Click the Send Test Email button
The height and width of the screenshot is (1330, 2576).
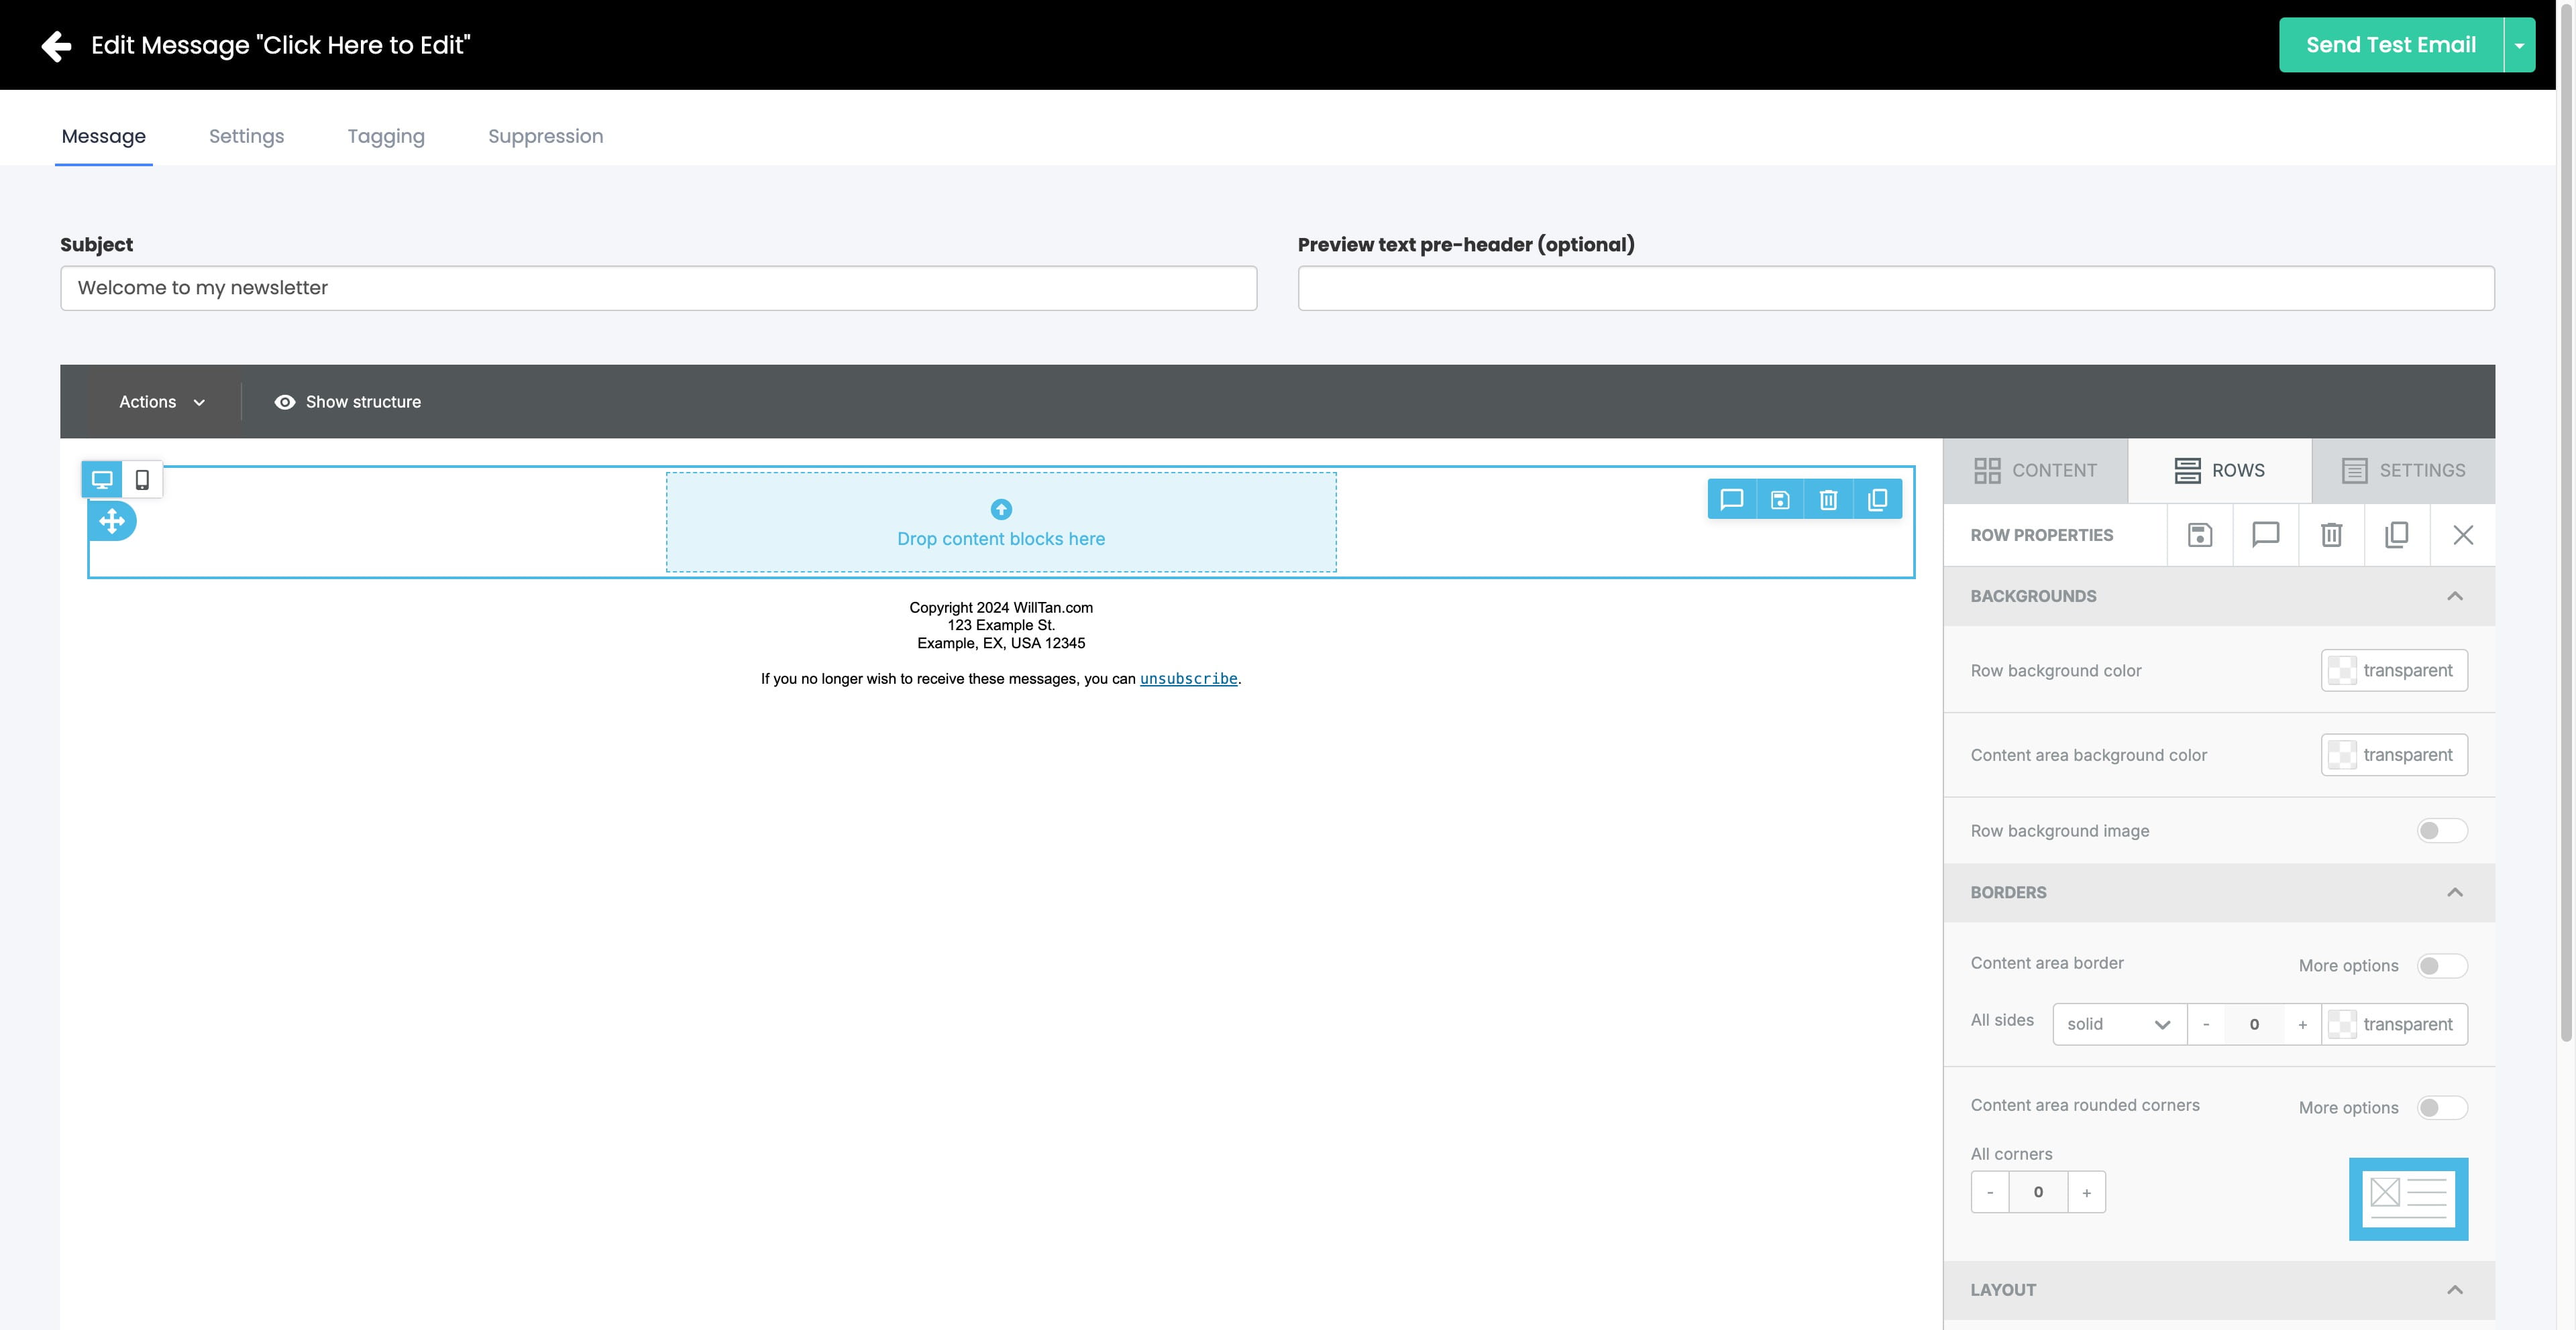(x=2391, y=44)
